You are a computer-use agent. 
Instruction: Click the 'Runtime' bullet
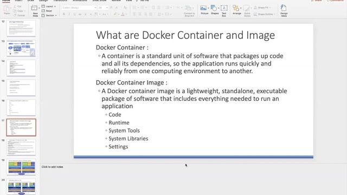tap(119, 123)
